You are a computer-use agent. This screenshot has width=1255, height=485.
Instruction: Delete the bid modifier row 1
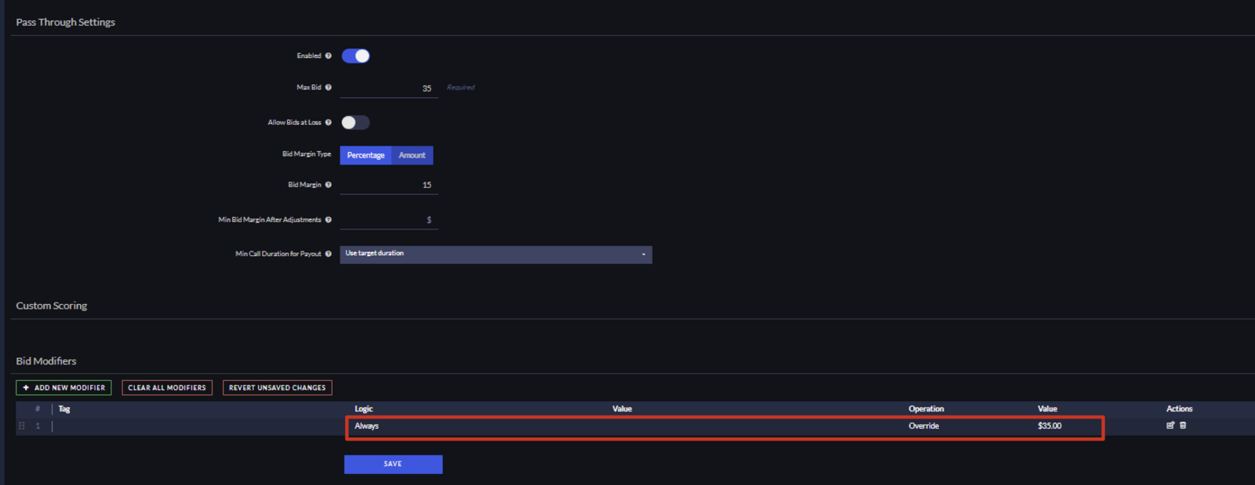[x=1183, y=425]
